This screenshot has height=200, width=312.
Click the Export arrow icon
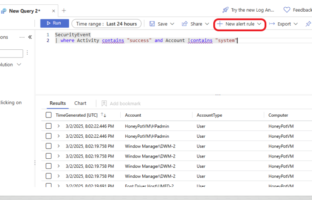[272, 24]
